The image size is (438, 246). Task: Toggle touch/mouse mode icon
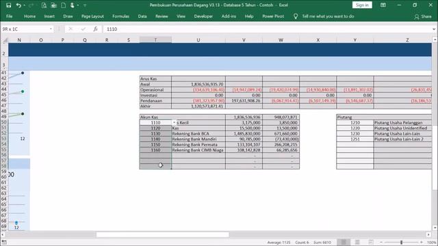point(73,5)
